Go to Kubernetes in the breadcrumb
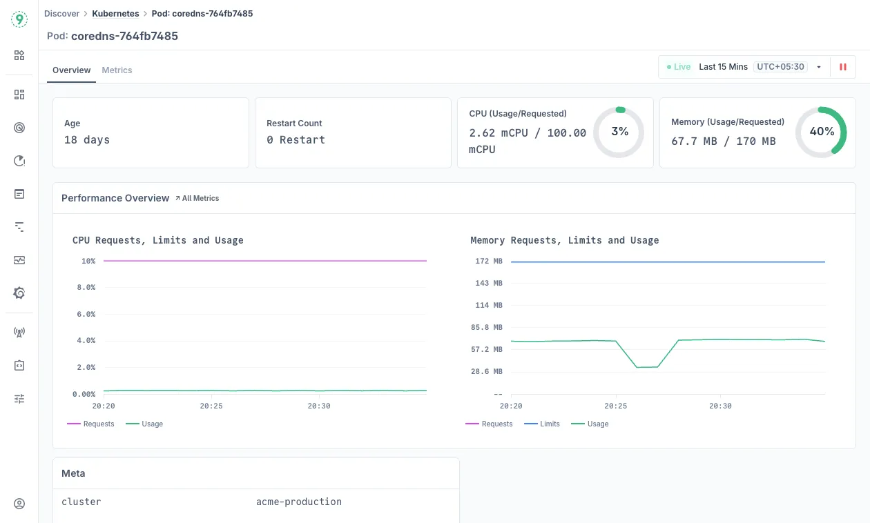The width and height of the screenshot is (870, 523). pos(115,14)
